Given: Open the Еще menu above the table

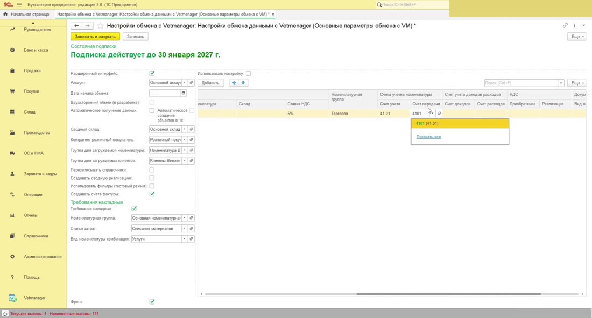Looking at the screenshot, I should (576, 83).
